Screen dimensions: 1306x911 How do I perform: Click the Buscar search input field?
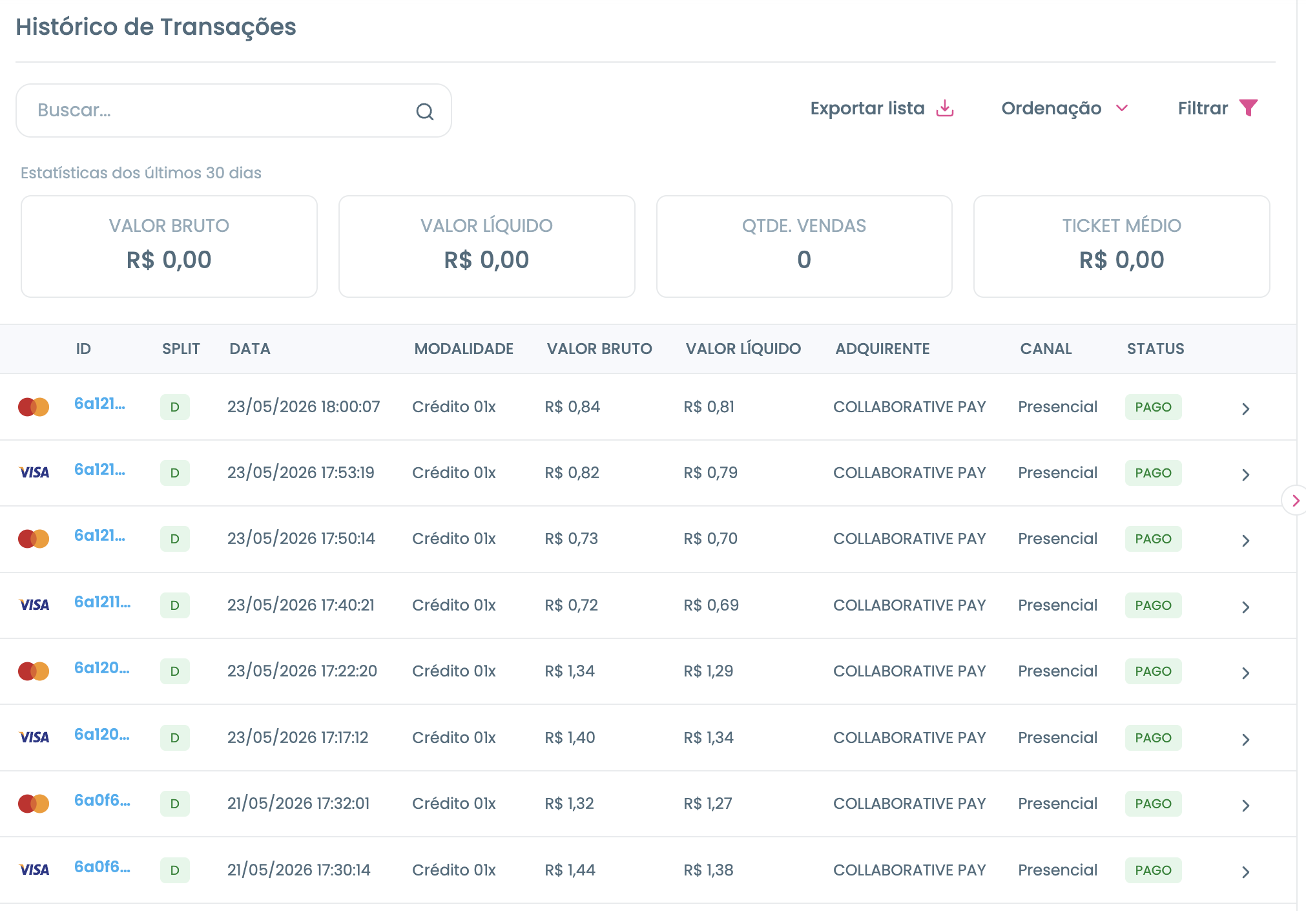tap(233, 110)
